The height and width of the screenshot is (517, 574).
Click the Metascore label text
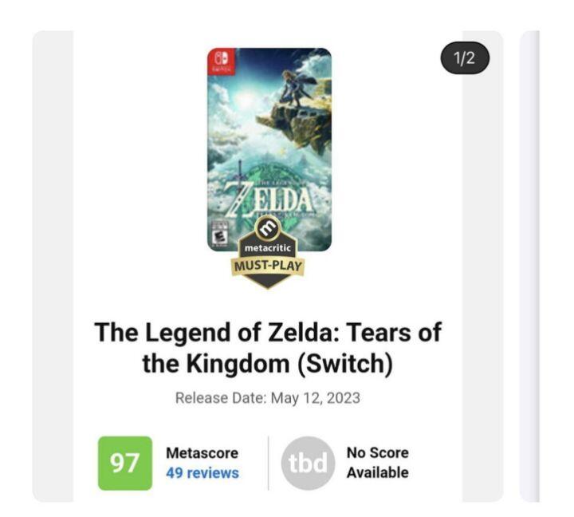pyautogui.click(x=202, y=453)
